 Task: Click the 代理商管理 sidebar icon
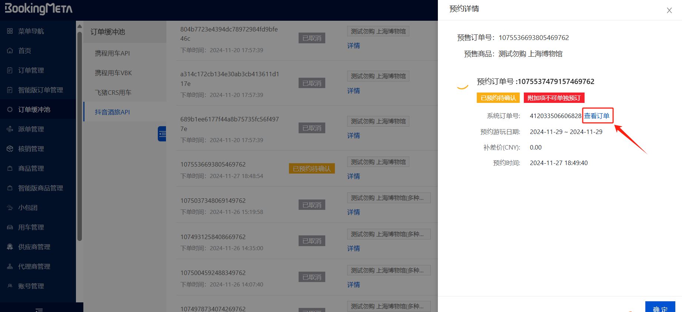point(10,266)
